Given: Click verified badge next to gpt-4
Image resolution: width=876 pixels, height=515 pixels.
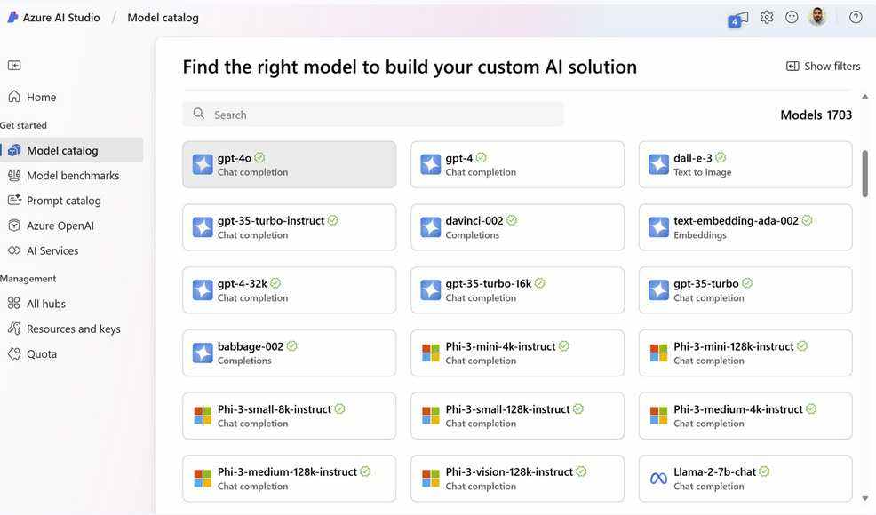Looking at the screenshot, I should (481, 157).
